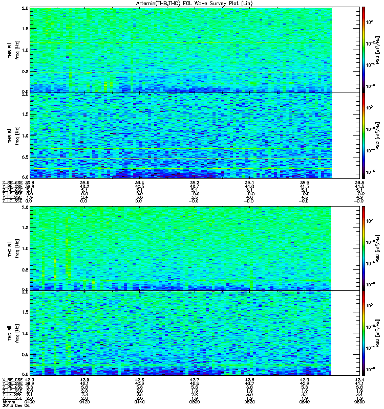
Task: Click the "39.4" X_RE_GSE value under THB panels
Action: pos(139,183)
